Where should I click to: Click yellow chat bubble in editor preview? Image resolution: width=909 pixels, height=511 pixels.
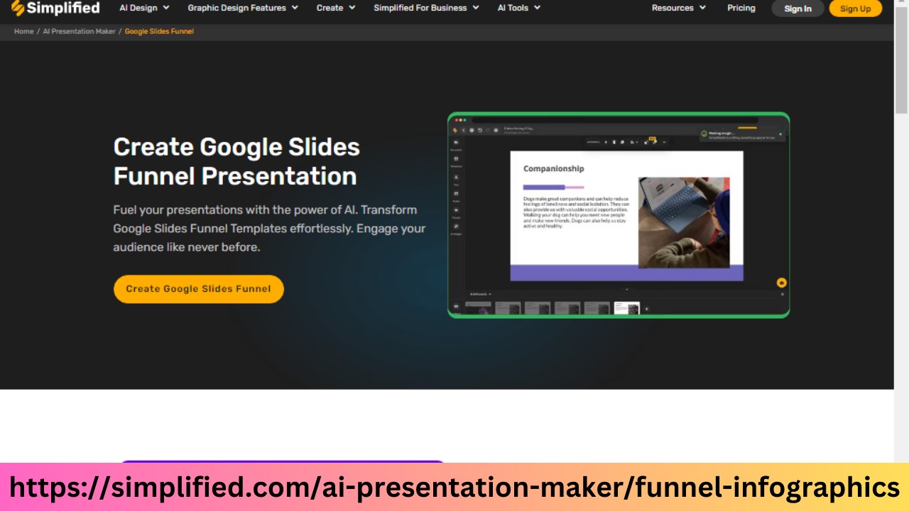pos(782,282)
